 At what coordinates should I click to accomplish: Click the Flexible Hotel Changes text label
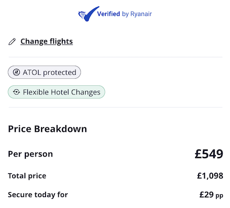pyautogui.click(x=62, y=92)
